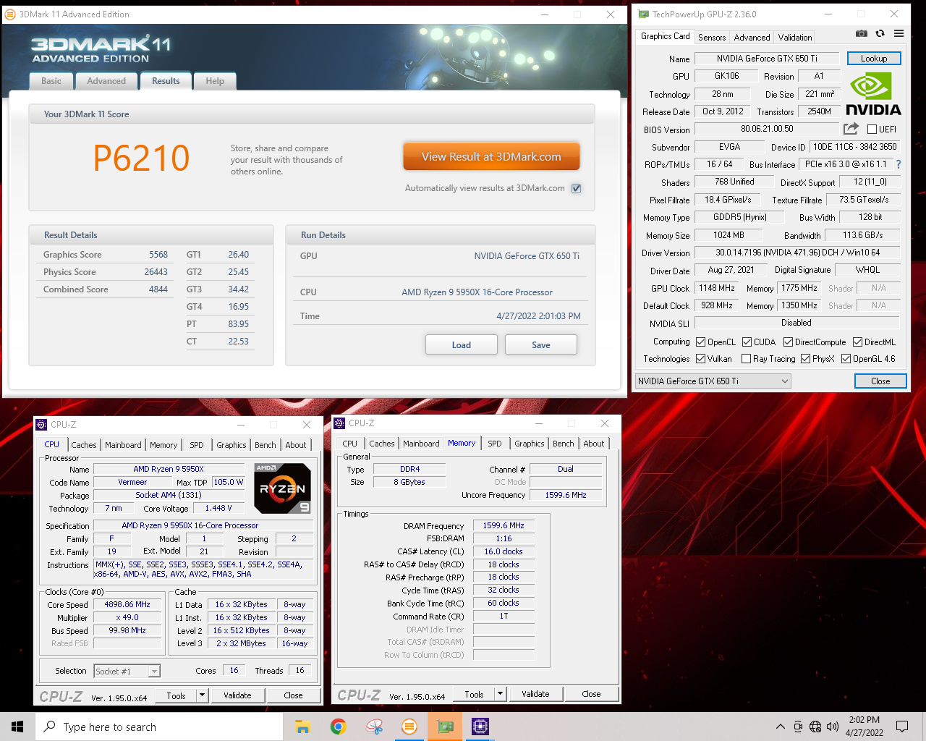This screenshot has height=741, width=926.
Task: Expand Tools dropdown arrow in CPU-Z Memory window
Action: tap(500, 694)
